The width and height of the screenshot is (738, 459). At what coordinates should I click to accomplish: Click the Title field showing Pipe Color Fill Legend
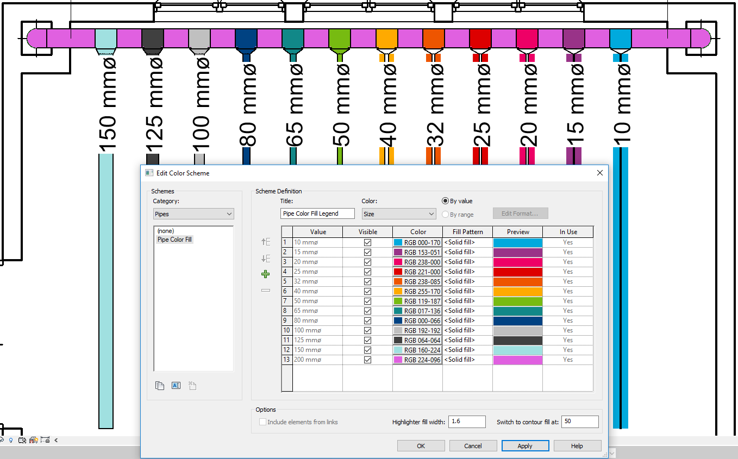click(317, 214)
